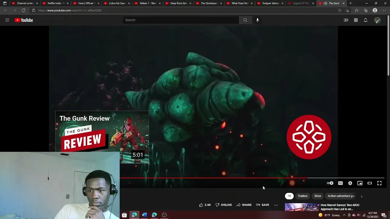Open the three-dot more actions menu
This screenshot has width=390, height=219.
pos(276,205)
